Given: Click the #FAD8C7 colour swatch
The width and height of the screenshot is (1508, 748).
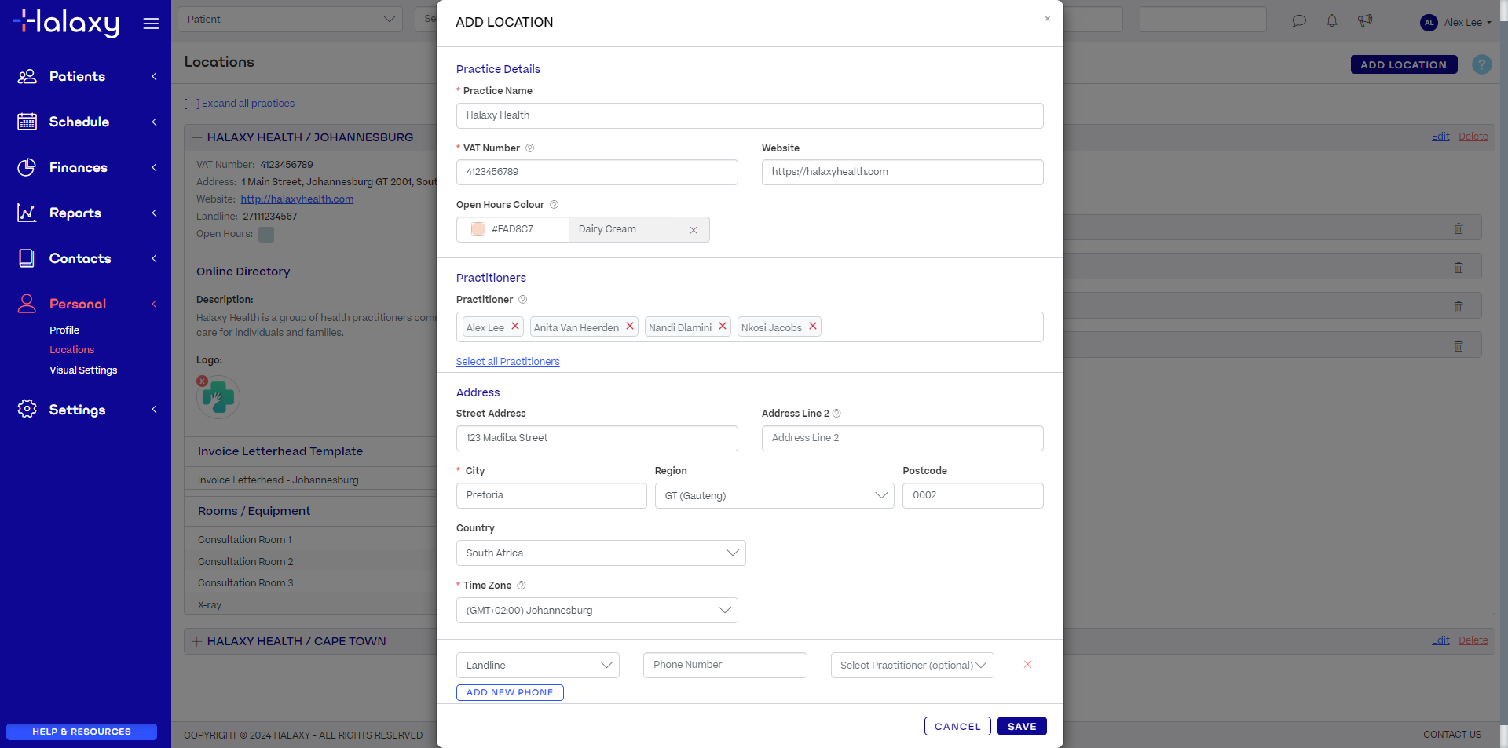Looking at the screenshot, I should 478,229.
